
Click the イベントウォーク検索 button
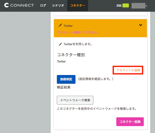(x=75, y=100)
